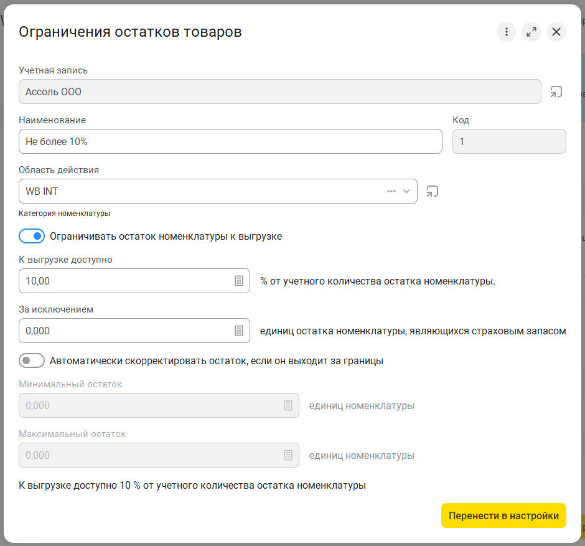Click the Наименование field Не более 10%
The width and height of the screenshot is (585, 546).
[230, 141]
